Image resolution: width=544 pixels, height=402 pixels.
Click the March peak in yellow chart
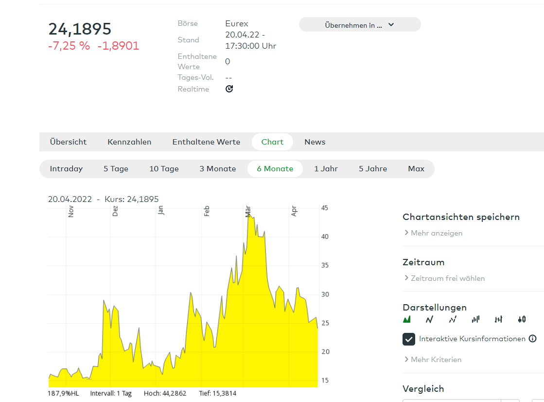click(250, 215)
